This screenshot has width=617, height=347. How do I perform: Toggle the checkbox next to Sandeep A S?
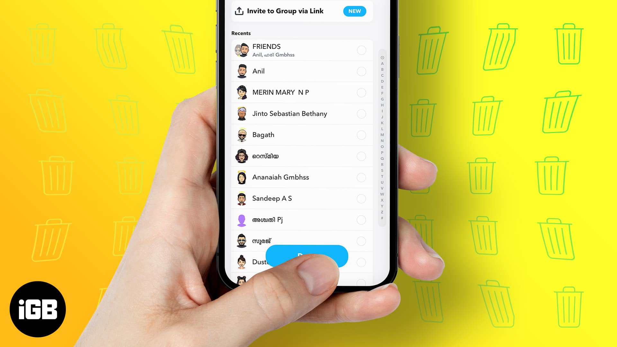pyautogui.click(x=361, y=198)
